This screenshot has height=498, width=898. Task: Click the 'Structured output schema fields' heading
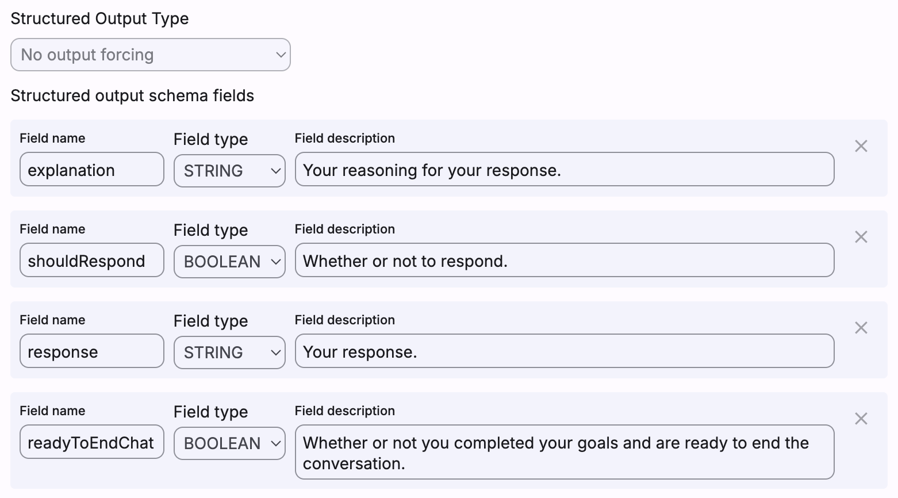pos(132,95)
